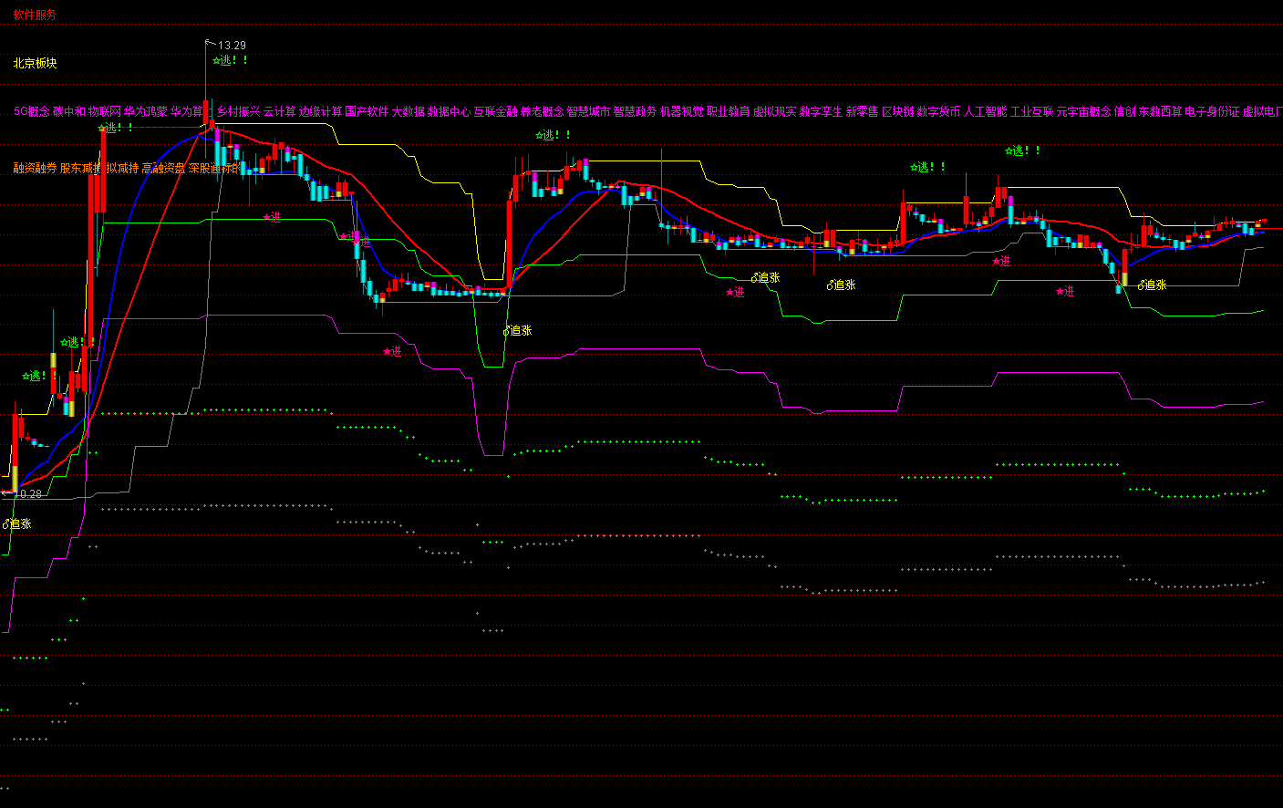Open the 职业教育 concept tag

click(729, 111)
